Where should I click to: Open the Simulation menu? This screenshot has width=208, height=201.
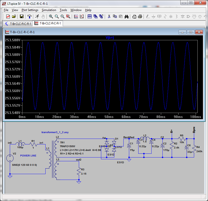pos(49,10)
